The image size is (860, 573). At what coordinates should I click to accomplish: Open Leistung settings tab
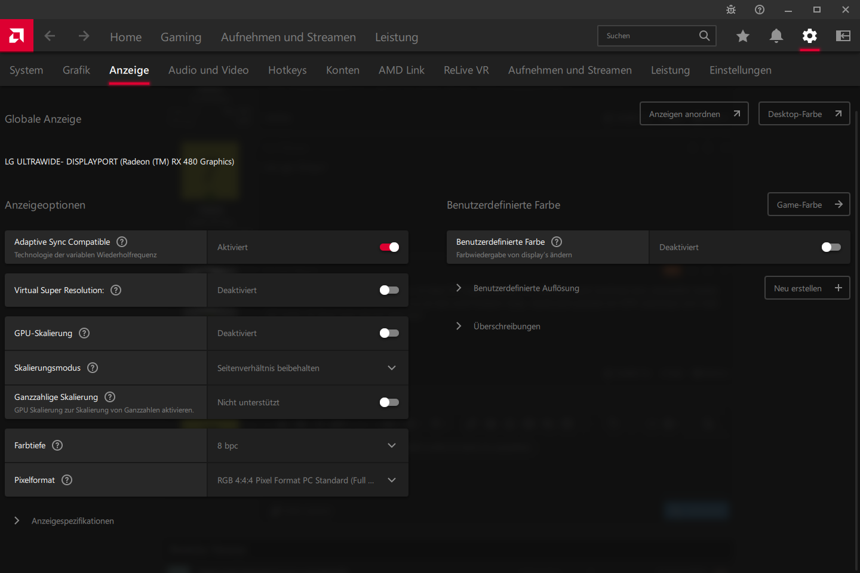(x=670, y=70)
